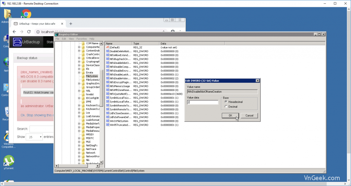Expand the GraphicsDrivers key
Screen dimensions: 351x186
(x=79, y=84)
